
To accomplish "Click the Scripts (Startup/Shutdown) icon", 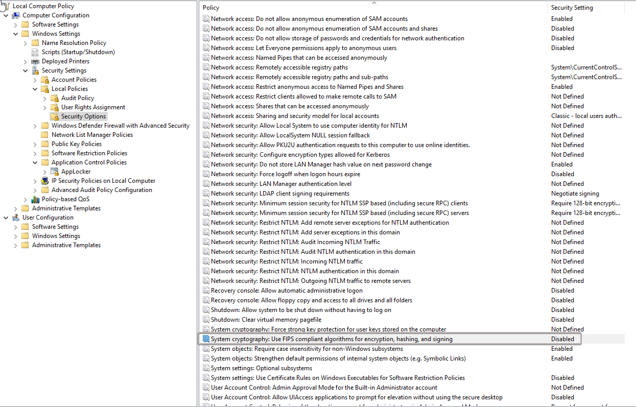I will click(35, 52).
